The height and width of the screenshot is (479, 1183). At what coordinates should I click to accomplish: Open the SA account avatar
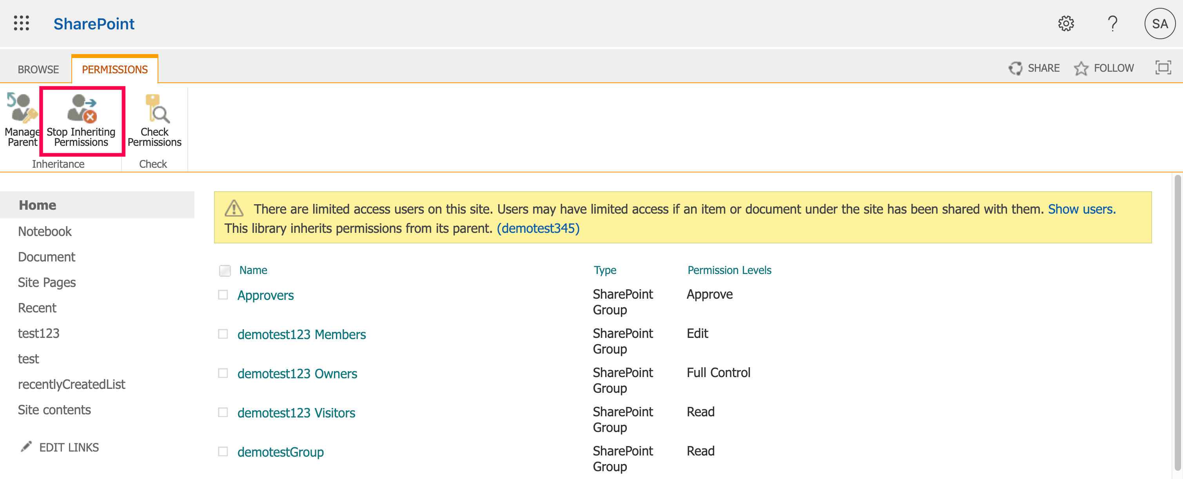coord(1160,24)
